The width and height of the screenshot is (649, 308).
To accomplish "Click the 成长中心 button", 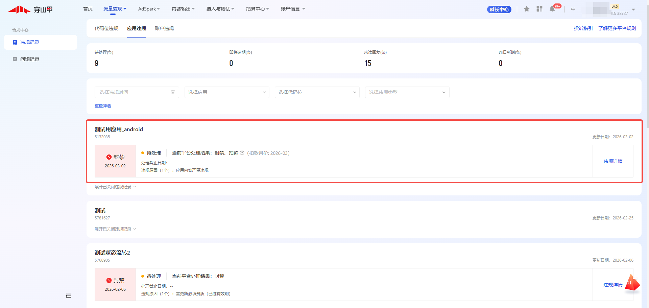I will pyautogui.click(x=499, y=9).
